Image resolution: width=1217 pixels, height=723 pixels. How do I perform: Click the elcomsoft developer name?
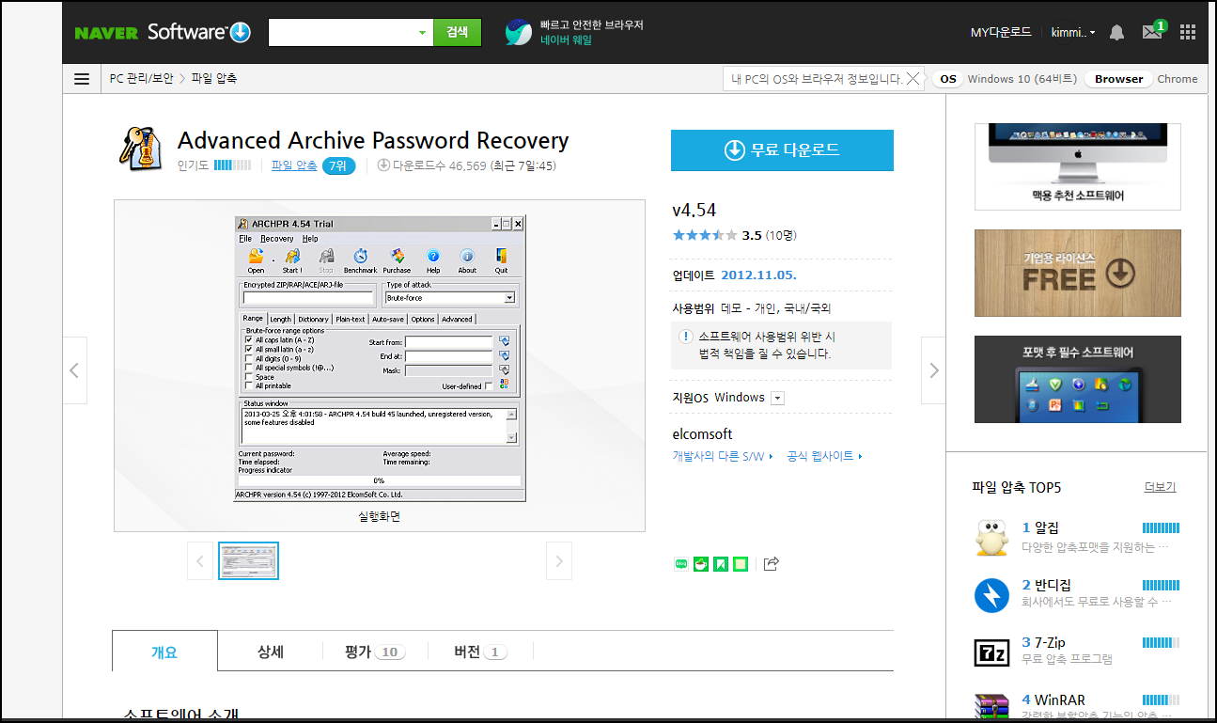pyautogui.click(x=703, y=434)
